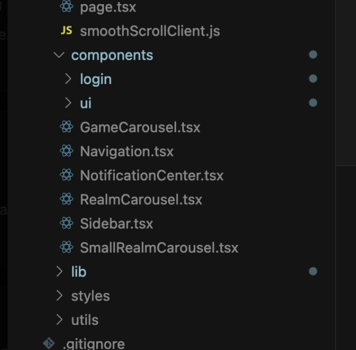Click the modified dot next to lib

313,271
